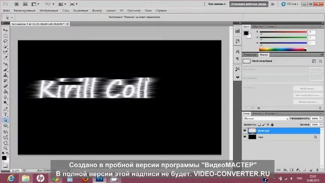Screen dimensions: 325x183
Task: Delete layer trash icon
Action: [317, 170]
